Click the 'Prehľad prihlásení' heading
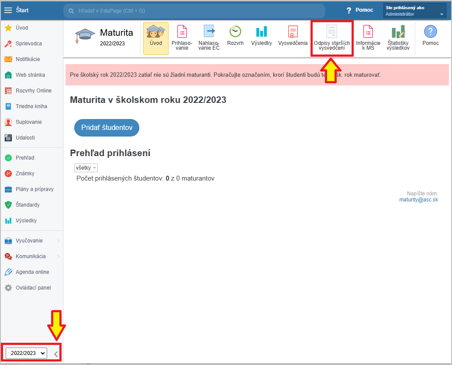This screenshot has height=365, width=452. [x=110, y=153]
